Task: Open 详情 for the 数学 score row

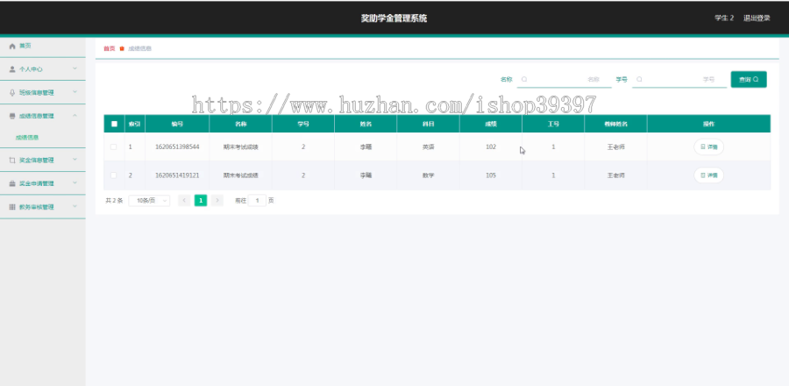Action: (708, 175)
